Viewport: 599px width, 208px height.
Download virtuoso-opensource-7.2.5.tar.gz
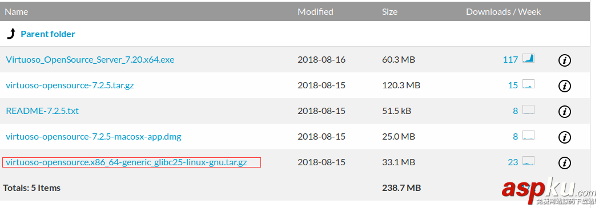(70, 85)
